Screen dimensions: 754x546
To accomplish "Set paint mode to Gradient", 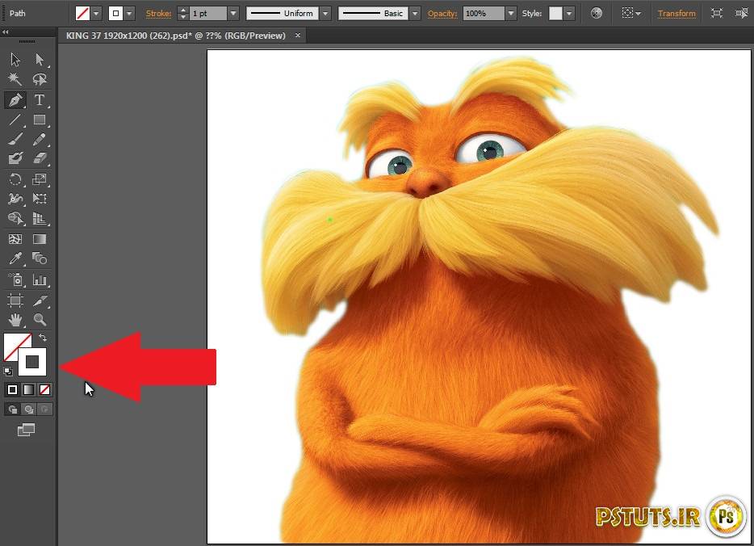I will [29, 389].
